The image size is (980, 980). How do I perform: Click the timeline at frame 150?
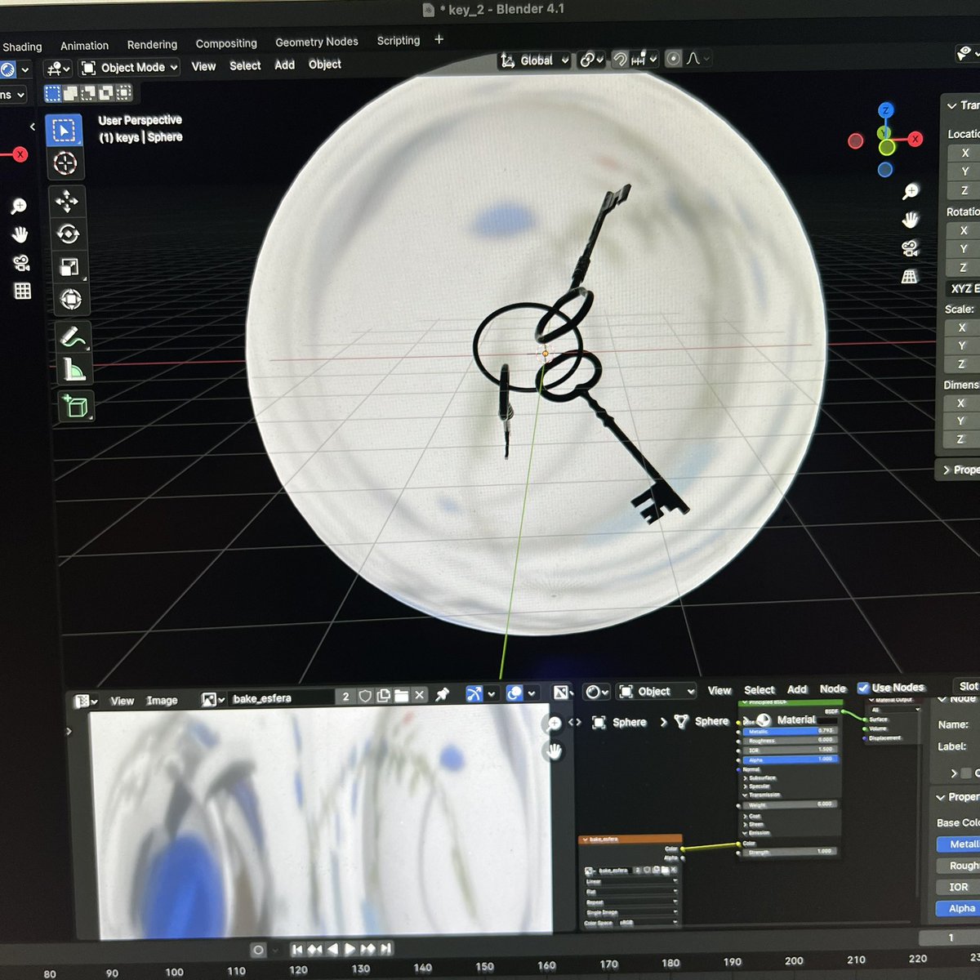(x=484, y=967)
